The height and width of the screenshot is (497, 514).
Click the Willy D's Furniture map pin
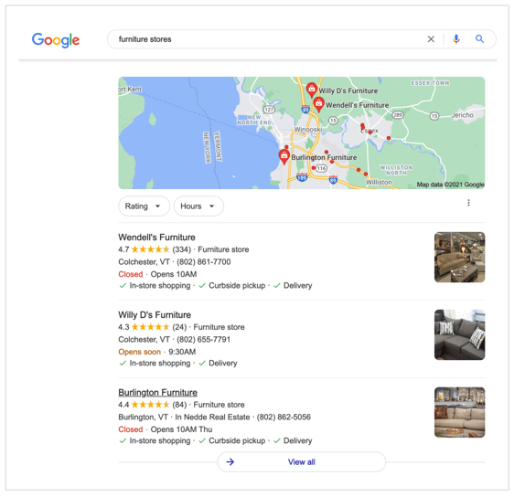click(x=311, y=90)
